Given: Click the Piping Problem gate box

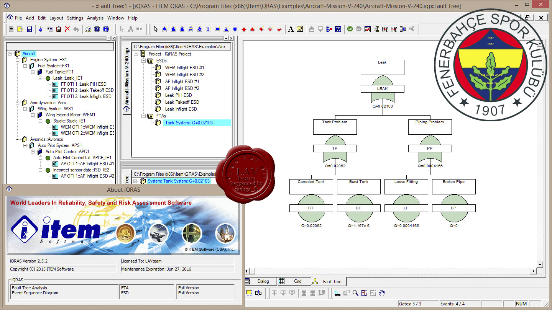Looking at the screenshot, I should pyautogui.click(x=430, y=127).
